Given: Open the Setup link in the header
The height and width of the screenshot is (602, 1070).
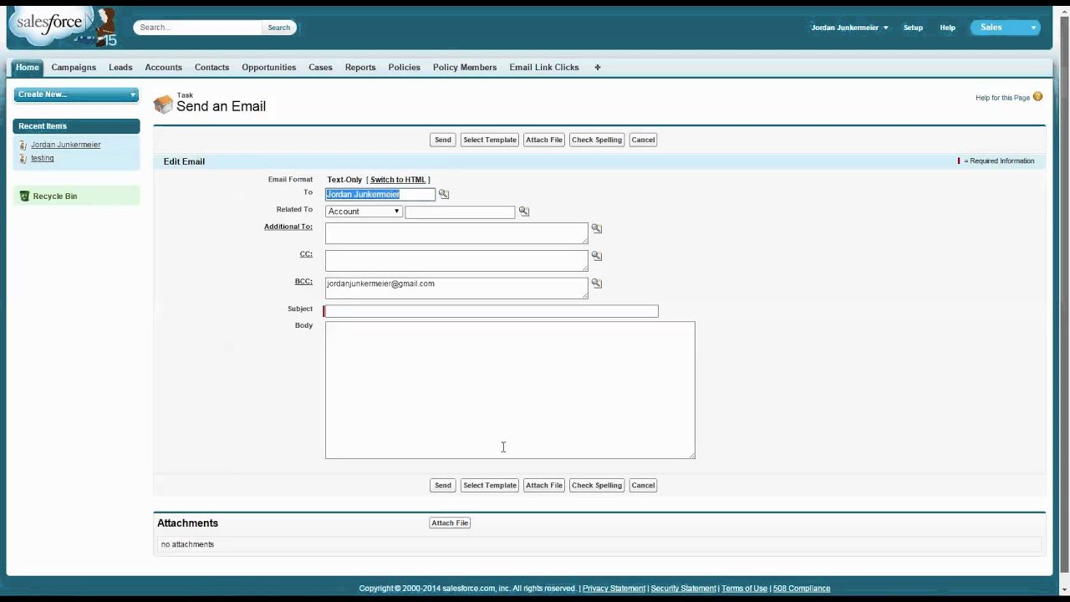Looking at the screenshot, I should (913, 28).
